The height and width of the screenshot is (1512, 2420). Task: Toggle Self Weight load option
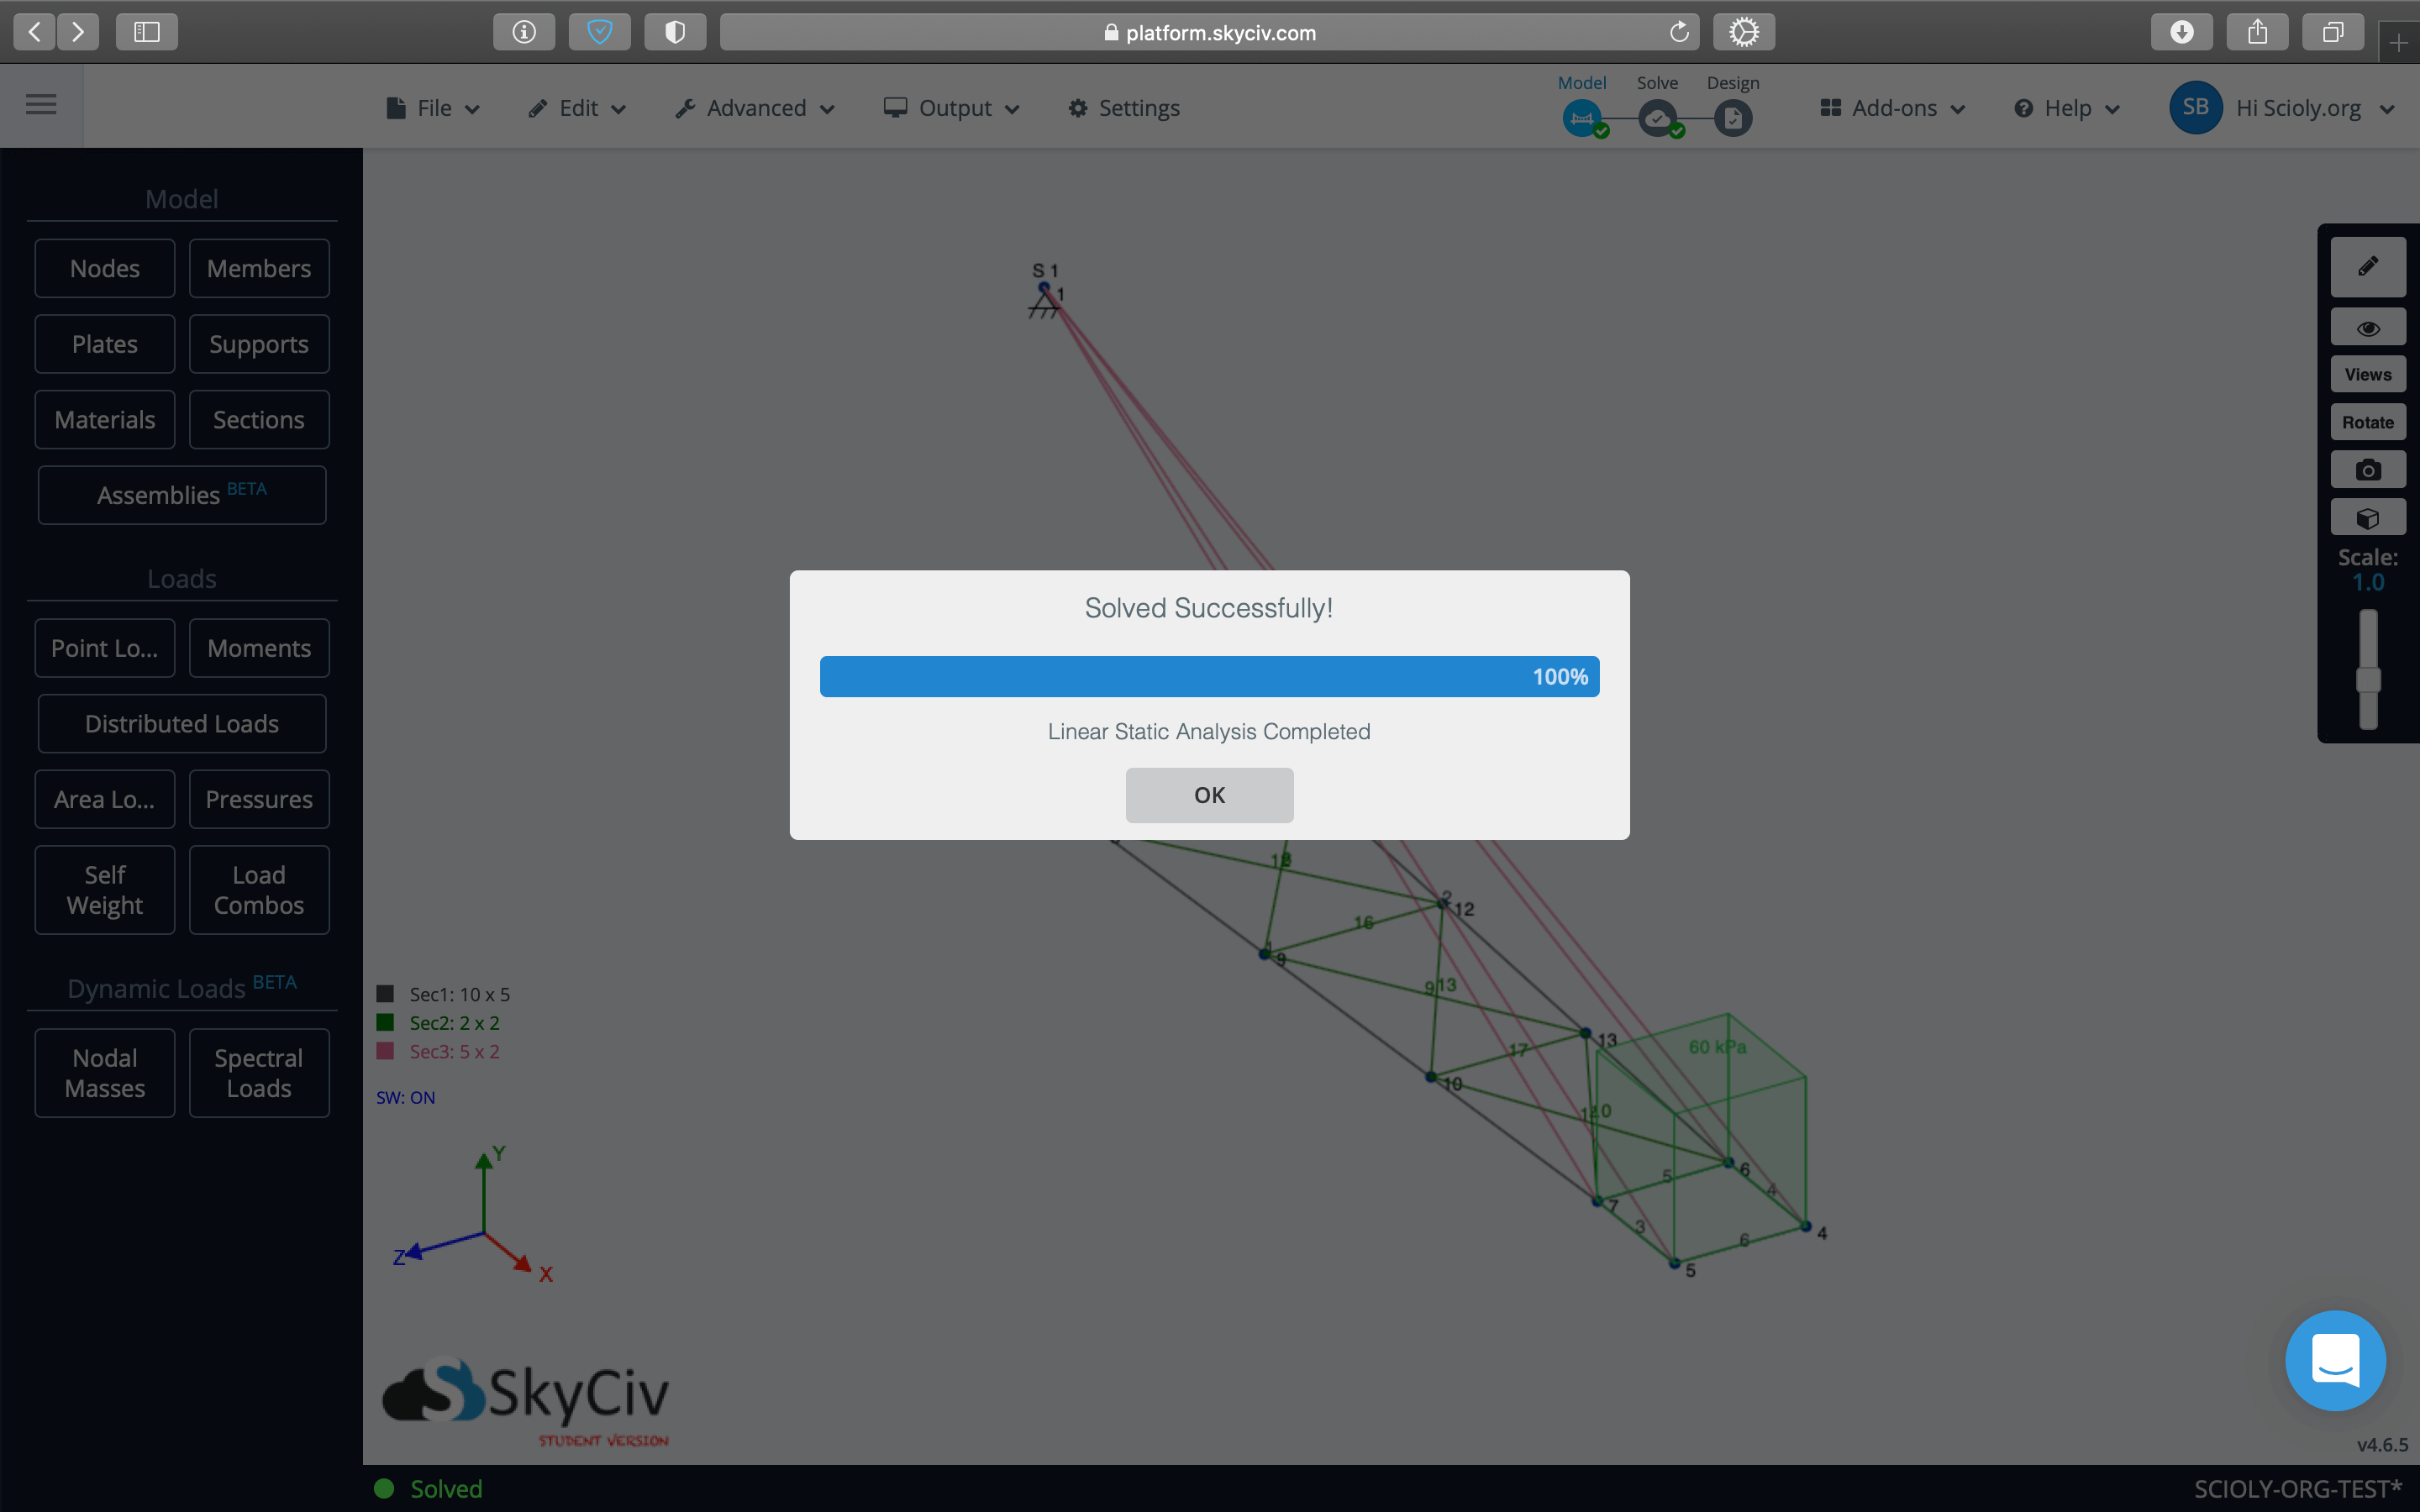click(x=103, y=889)
